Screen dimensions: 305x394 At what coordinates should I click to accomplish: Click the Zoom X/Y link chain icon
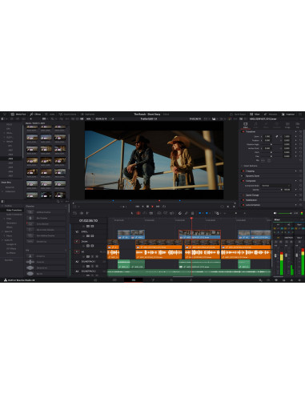coord(277,136)
